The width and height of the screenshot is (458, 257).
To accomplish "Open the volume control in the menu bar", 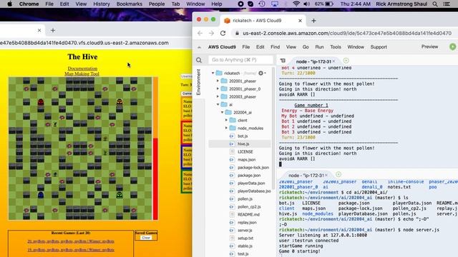I will tap(307, 4).
